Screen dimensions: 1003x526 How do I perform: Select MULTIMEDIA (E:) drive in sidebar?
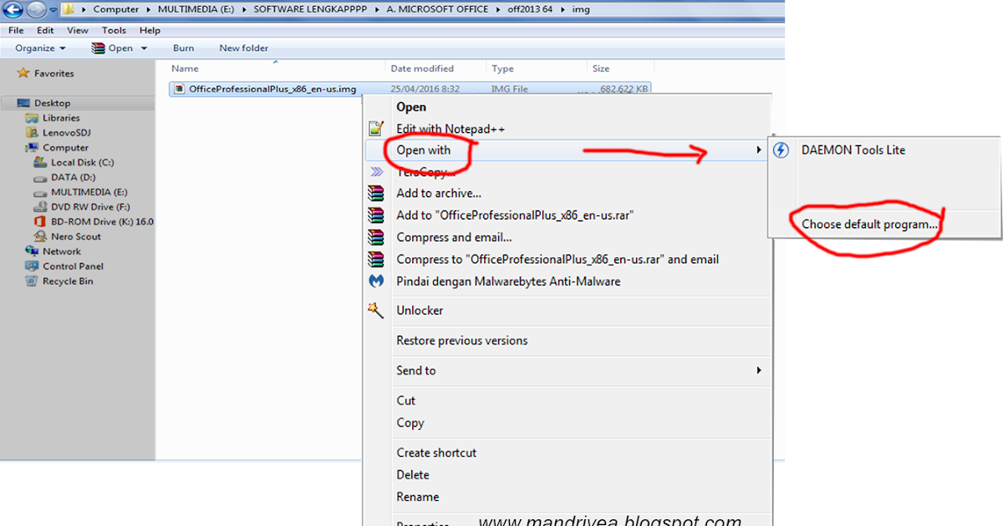coord(89,192)
